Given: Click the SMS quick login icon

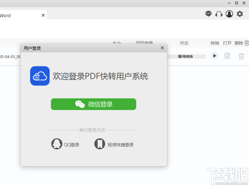Looking at the screenshot, I should [99, 144].
